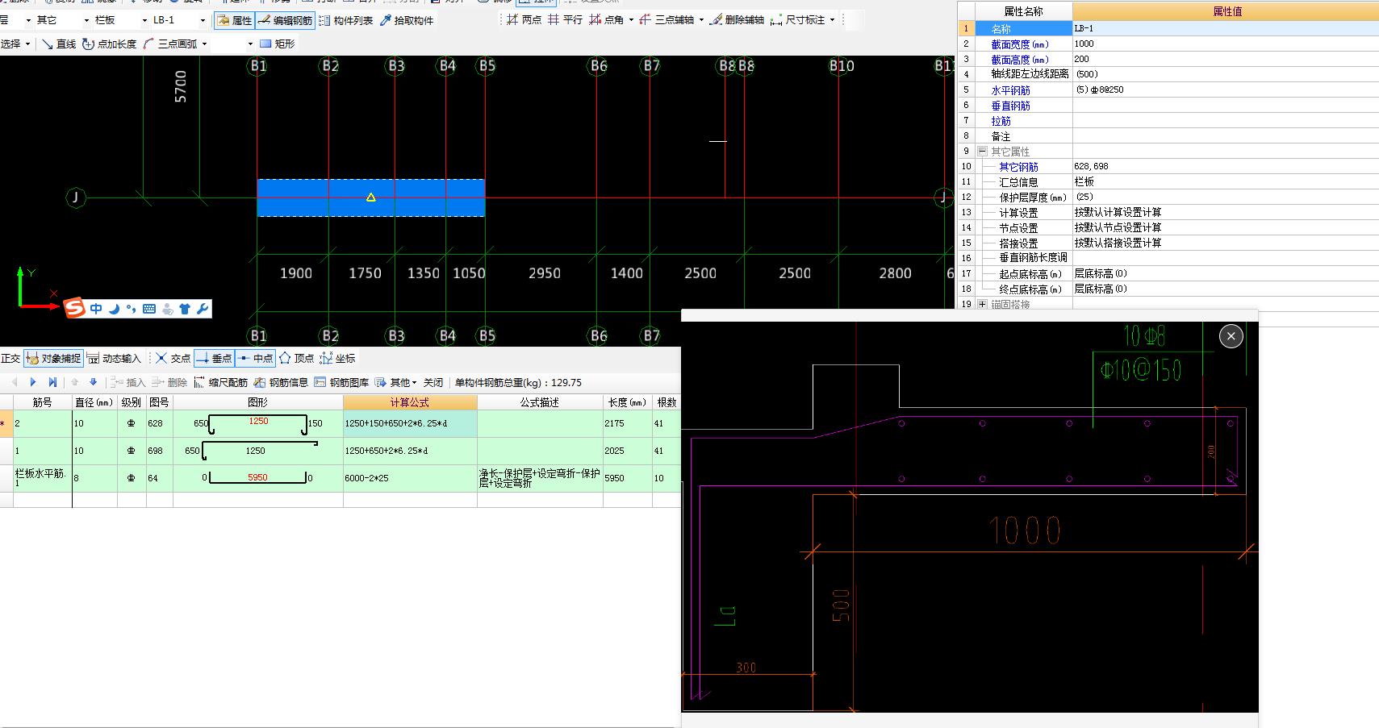Image resolution: width=1379 pixels, height=728 pixels.
Task: Select the 矩形 rectangle drawing tool
Action: 277,44
